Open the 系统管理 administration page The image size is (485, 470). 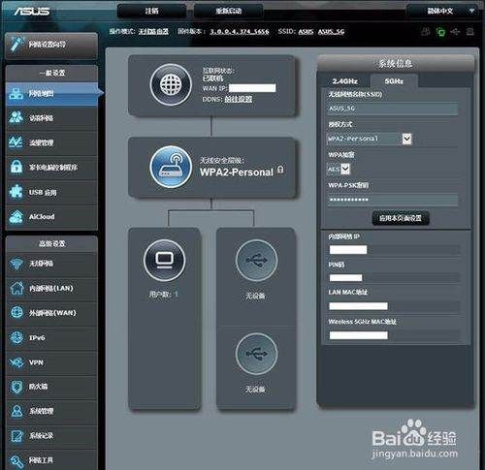coord(51,411)
